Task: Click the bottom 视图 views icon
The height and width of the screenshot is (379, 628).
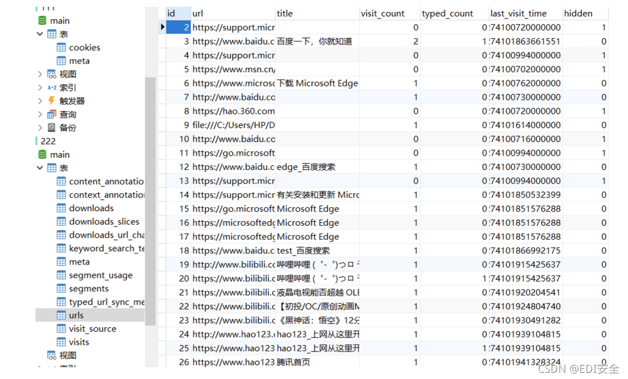Action: click(x=52, y=355)
